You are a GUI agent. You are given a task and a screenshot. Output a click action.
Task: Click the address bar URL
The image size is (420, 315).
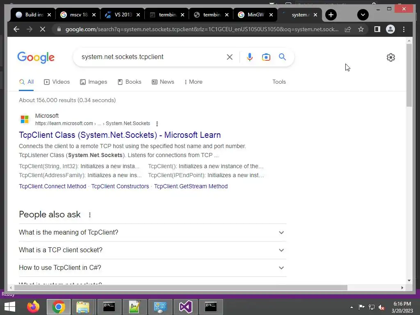202,29
